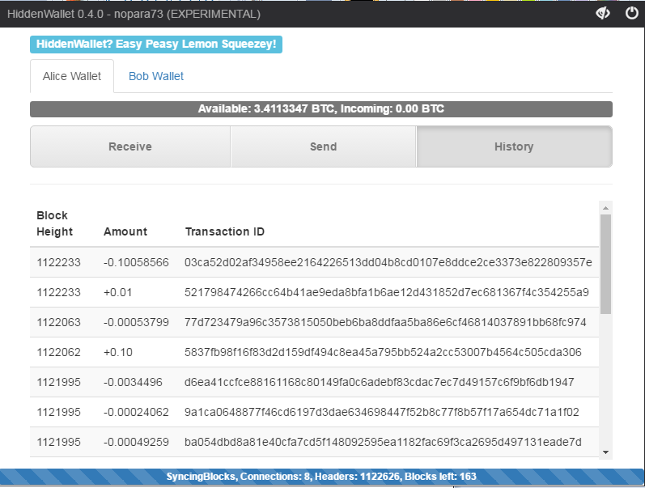Open the Receive section
Screen dimensions: 645x488
click(130, 146)
